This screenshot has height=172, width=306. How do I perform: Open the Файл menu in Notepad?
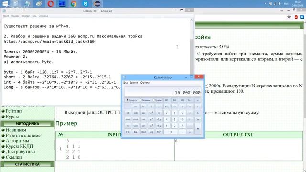pyautogui.click(x=6, y=16)
